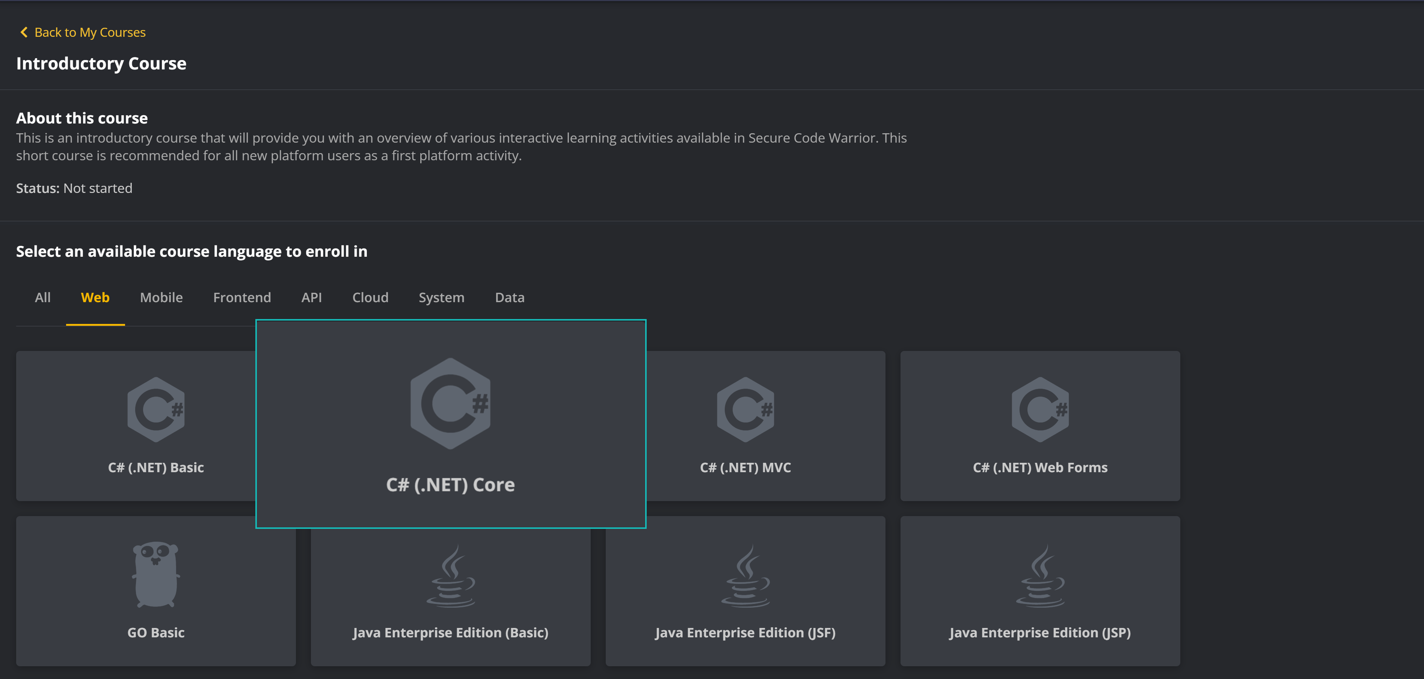Image resolution: width=1424 pixels, height=679 pixels.
Task: Select the Cloud tab
Action: [370, 298]
